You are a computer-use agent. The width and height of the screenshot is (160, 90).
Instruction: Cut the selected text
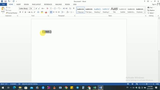click(x=8, y=7)
